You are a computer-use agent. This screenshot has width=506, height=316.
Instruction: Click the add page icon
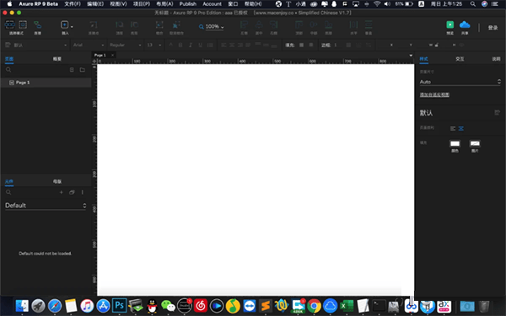click(72, 70)
